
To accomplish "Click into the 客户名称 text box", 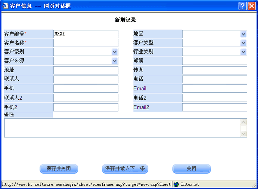I will (86, 43).
